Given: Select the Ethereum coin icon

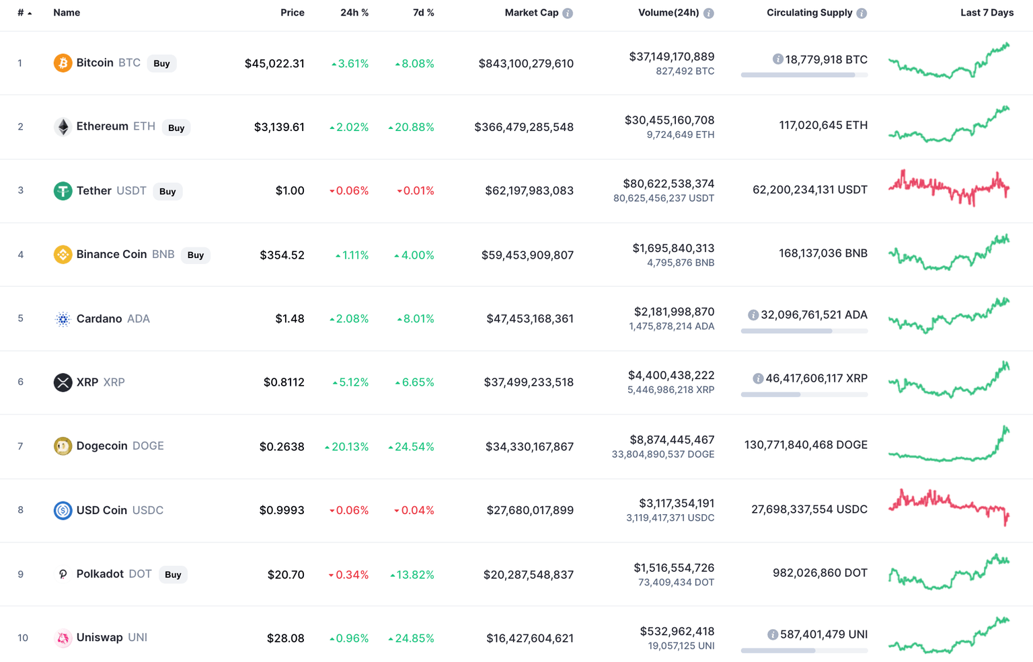Looking at the screenshot, I should point(63,126).
